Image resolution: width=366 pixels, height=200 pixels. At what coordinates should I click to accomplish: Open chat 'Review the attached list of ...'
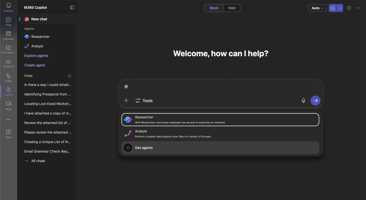[48, 123]
